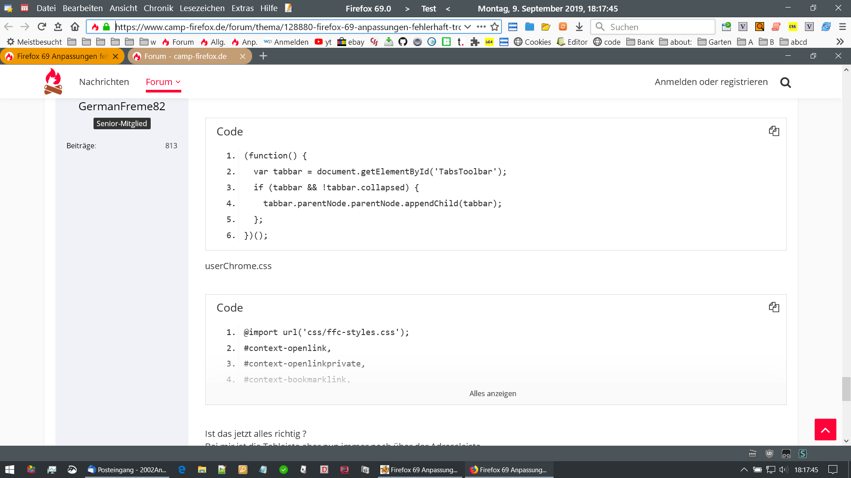Click Alles anzeigen to expand the code
This screenshot has width=851, height=478.
click(x=492, y=393)
